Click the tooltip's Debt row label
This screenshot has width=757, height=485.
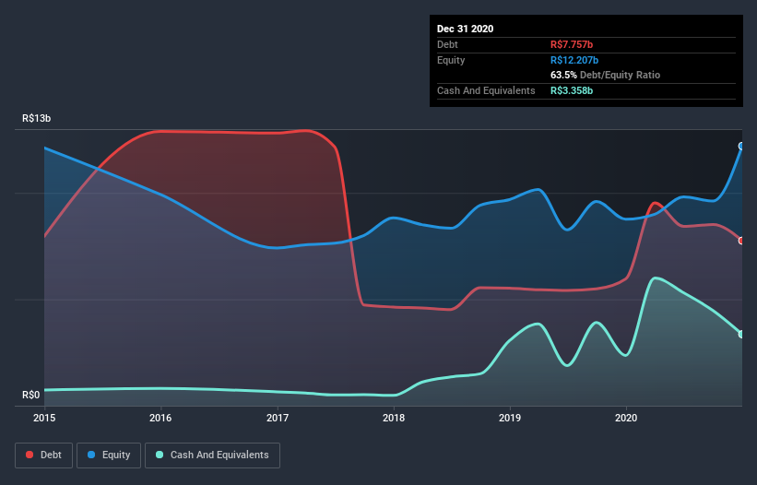click(x=447, y=44)
